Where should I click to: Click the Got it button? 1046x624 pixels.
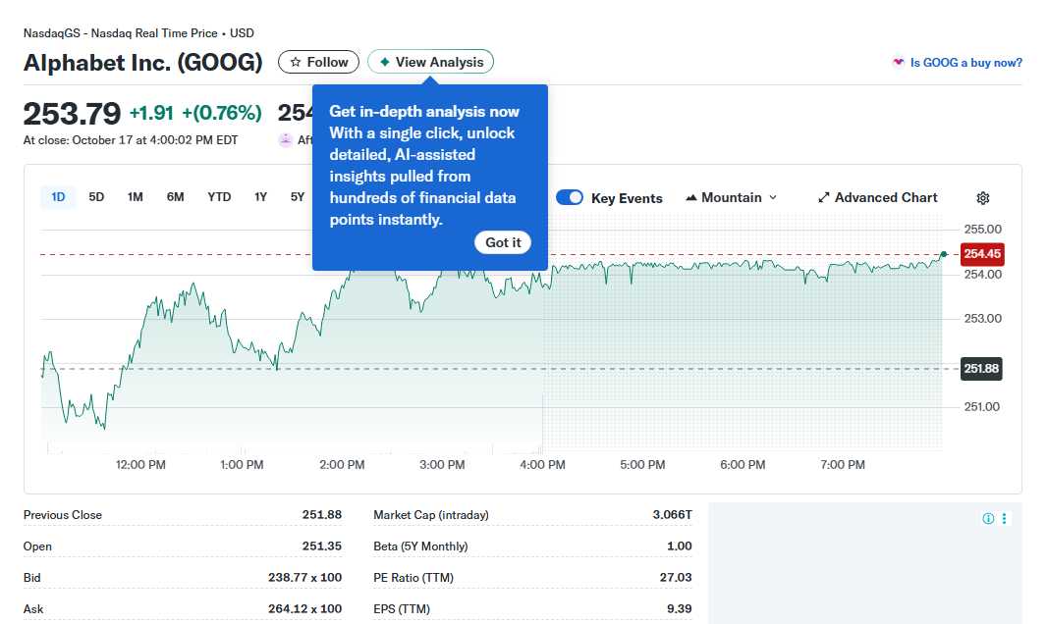[x=503, y=242]
